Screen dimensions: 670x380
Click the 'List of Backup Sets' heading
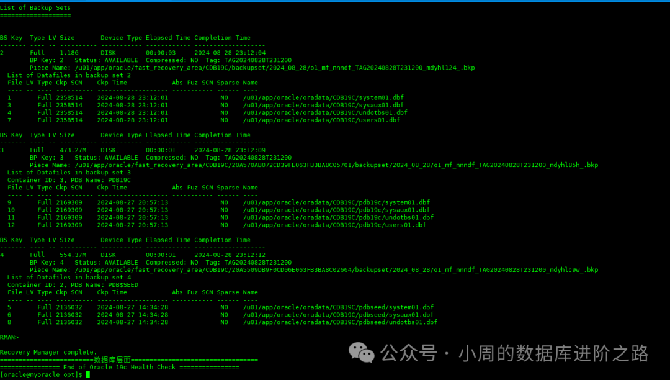tap(35, 7)
